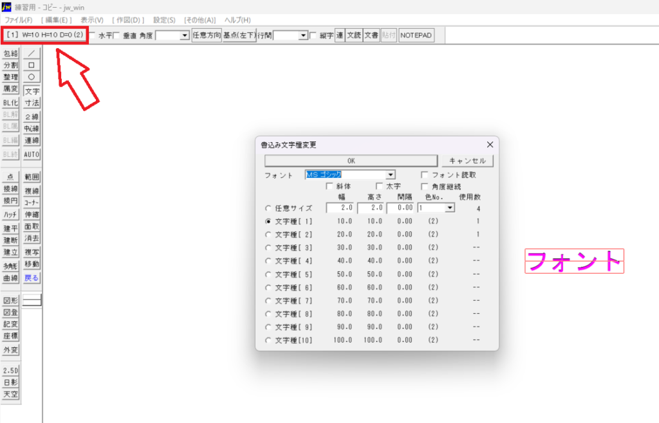Select the 文字種[ 5] radio button

point(268,274)
